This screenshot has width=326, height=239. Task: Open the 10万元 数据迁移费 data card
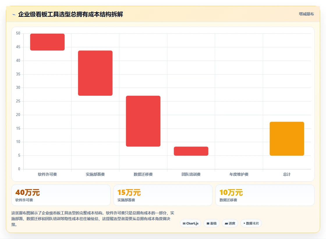coord(265,195)
